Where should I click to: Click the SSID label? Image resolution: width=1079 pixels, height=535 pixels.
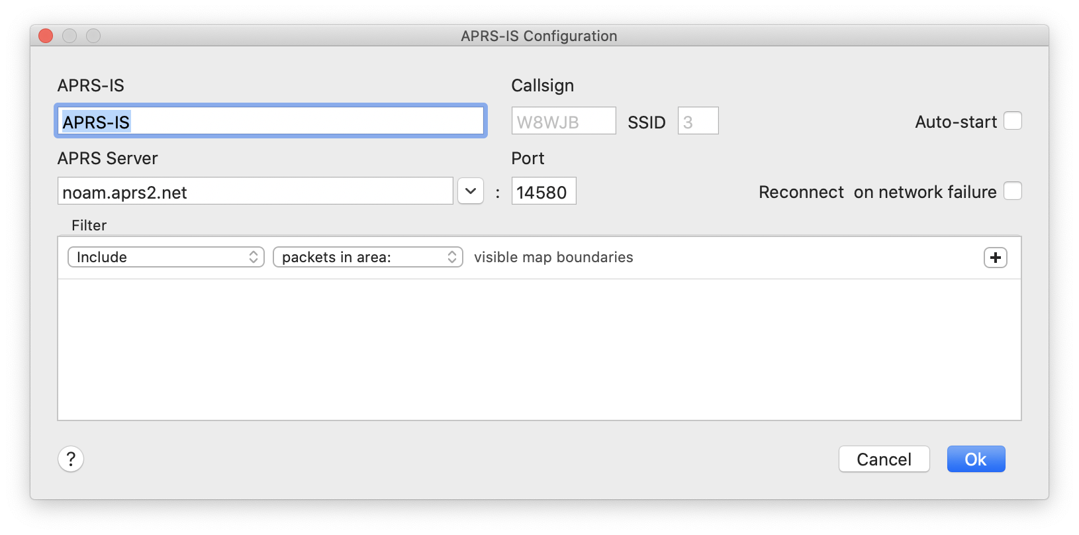click(x=647, y=122)
